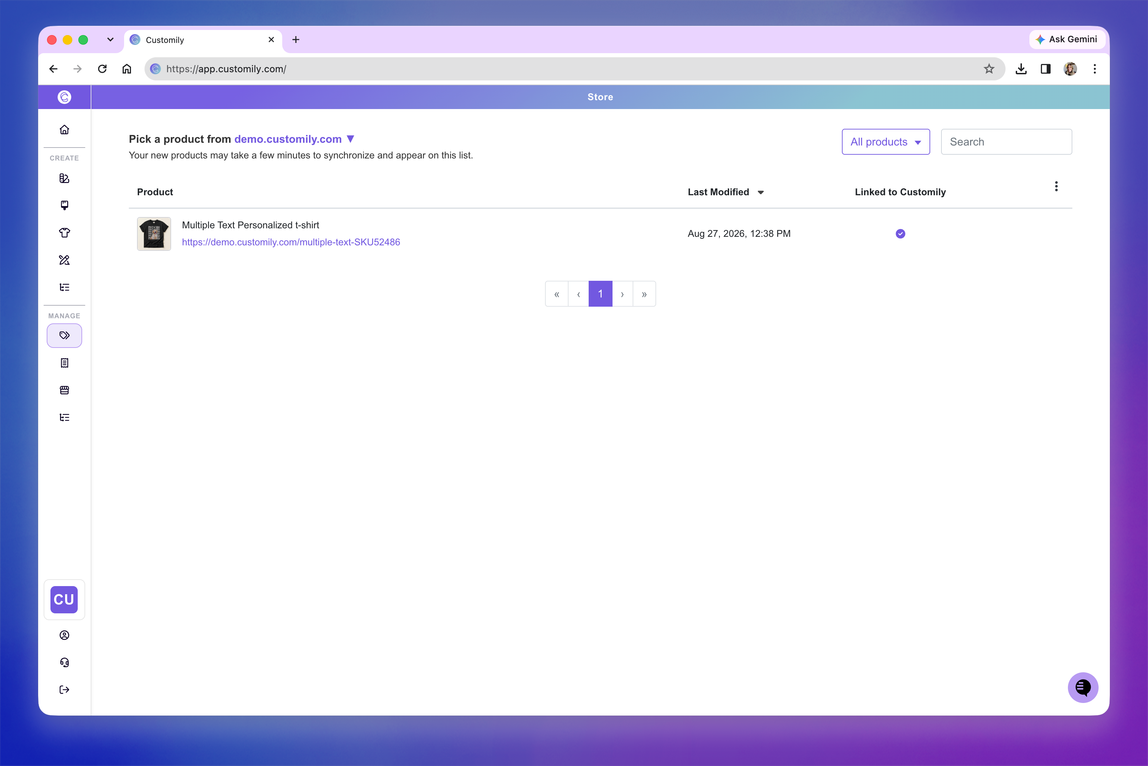Screen dimensions: 1148x766
Task: Open browser downloads icon
Action: click(x=1021, y=69)
